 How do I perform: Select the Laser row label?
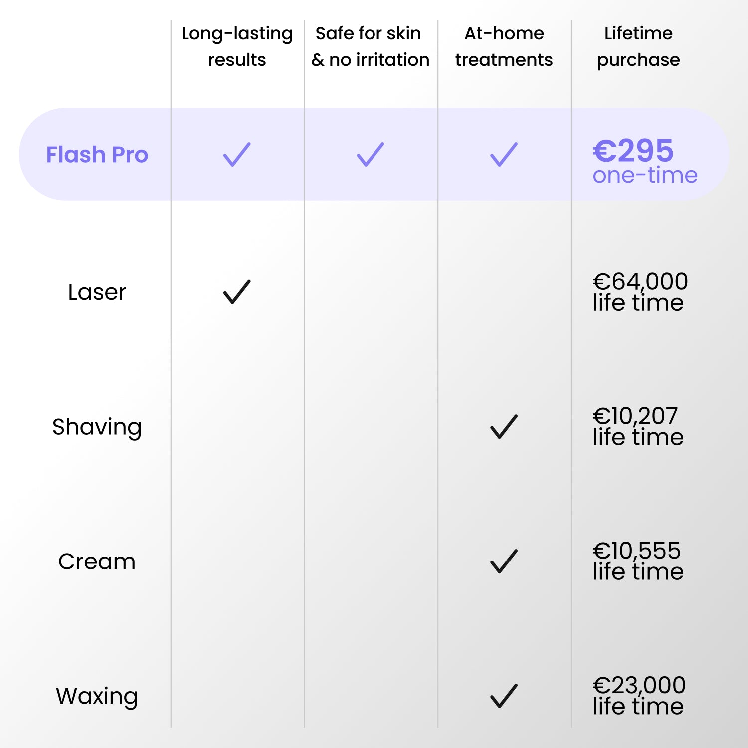(x=97, y=292)
